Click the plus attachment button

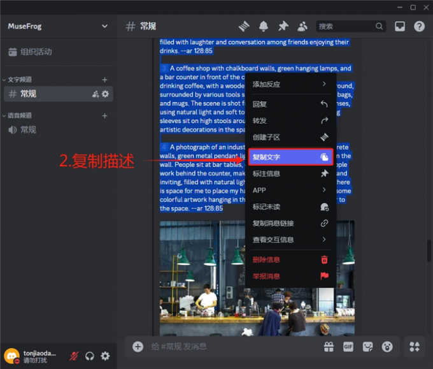click(138, 347)
